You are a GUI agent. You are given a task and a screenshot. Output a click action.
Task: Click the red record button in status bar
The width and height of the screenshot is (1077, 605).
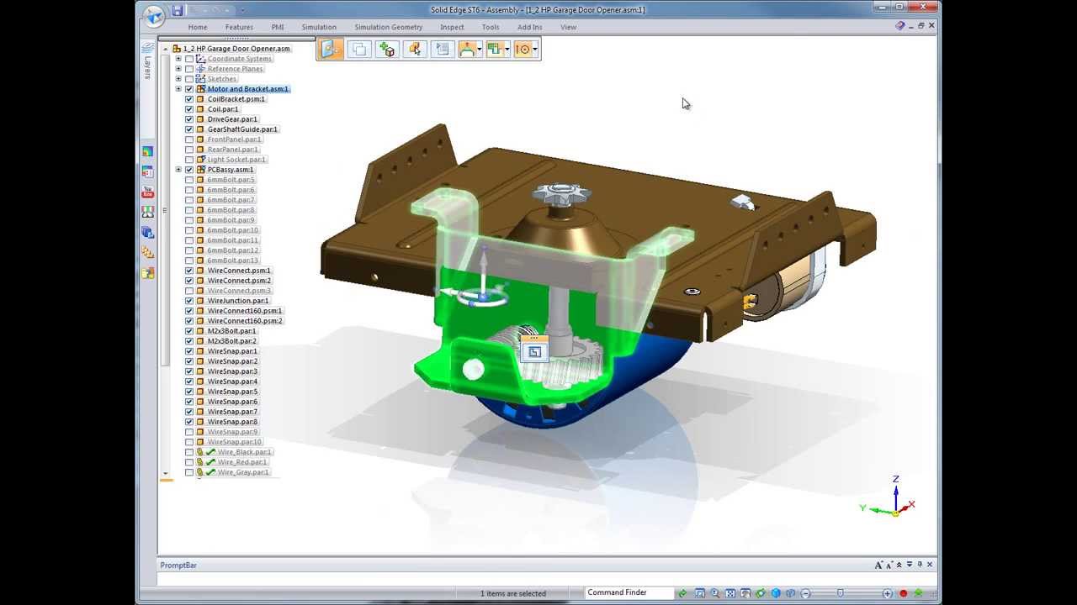[x=904, y=593]
